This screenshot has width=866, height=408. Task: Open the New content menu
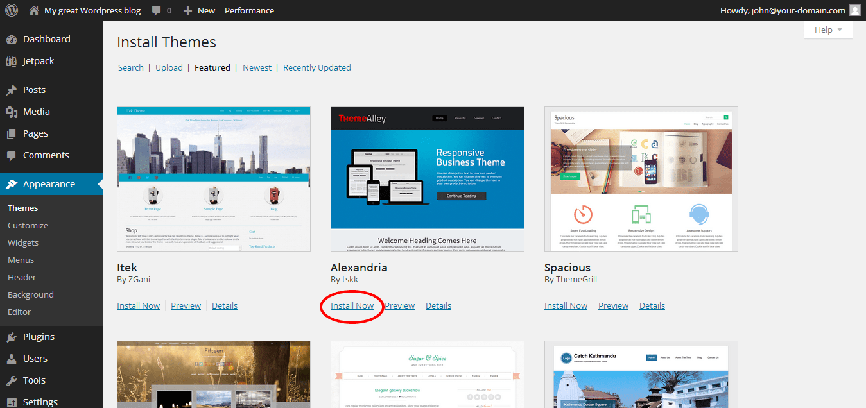pyautogui.click(x=199, y=10)
